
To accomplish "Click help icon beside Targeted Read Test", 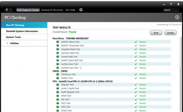I will 58,49.
